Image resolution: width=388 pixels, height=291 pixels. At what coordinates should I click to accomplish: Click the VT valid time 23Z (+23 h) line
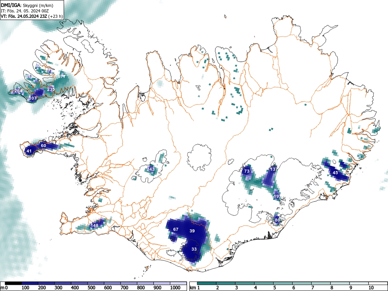pyautogui.click(x=32, y=16)
